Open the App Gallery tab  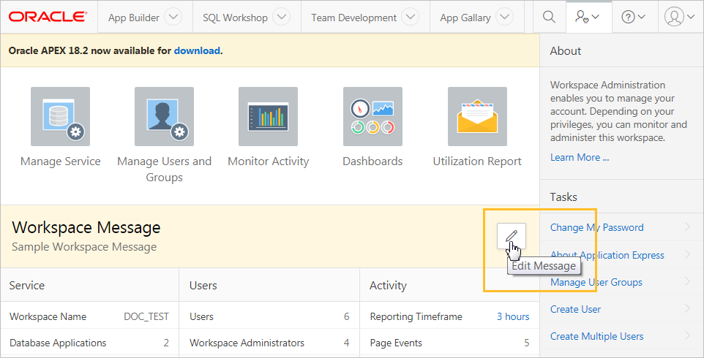465,18
